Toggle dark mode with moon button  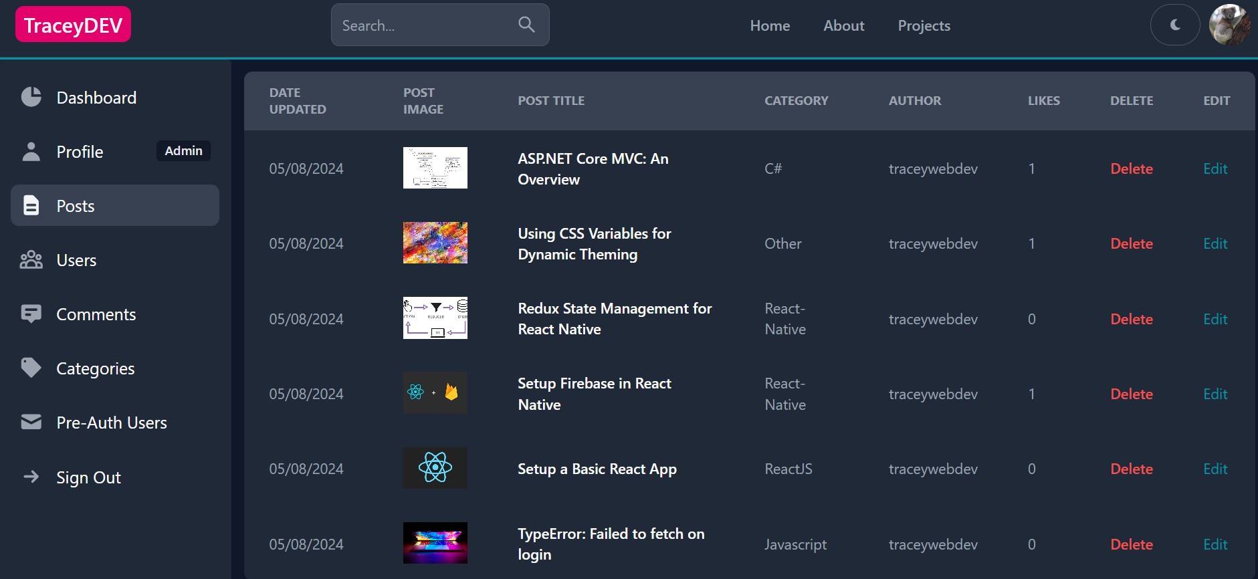tap(1174, 25)
